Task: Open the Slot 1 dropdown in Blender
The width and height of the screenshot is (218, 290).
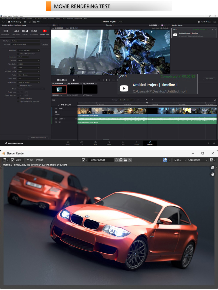Action: [x=180, y=160]
